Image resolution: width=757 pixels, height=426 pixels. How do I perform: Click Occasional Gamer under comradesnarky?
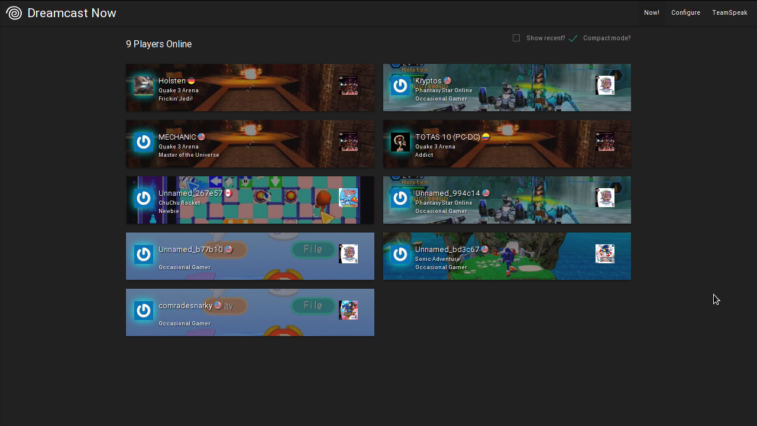pyautogui.click(x=185, y=324)
